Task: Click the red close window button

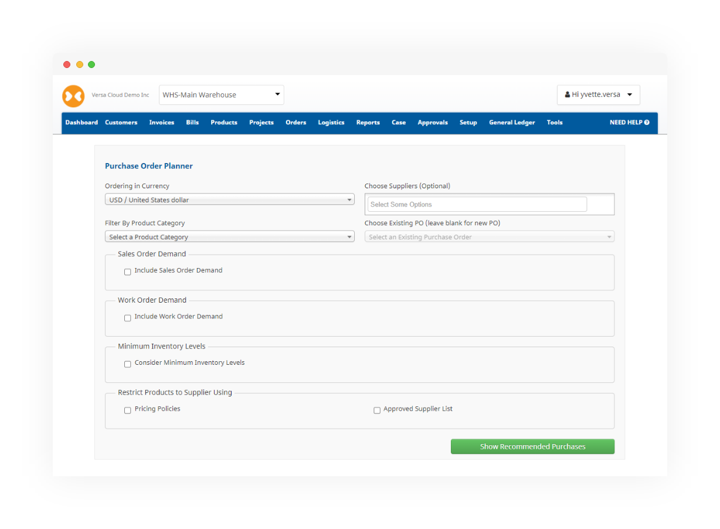Action: pos(67,65)
